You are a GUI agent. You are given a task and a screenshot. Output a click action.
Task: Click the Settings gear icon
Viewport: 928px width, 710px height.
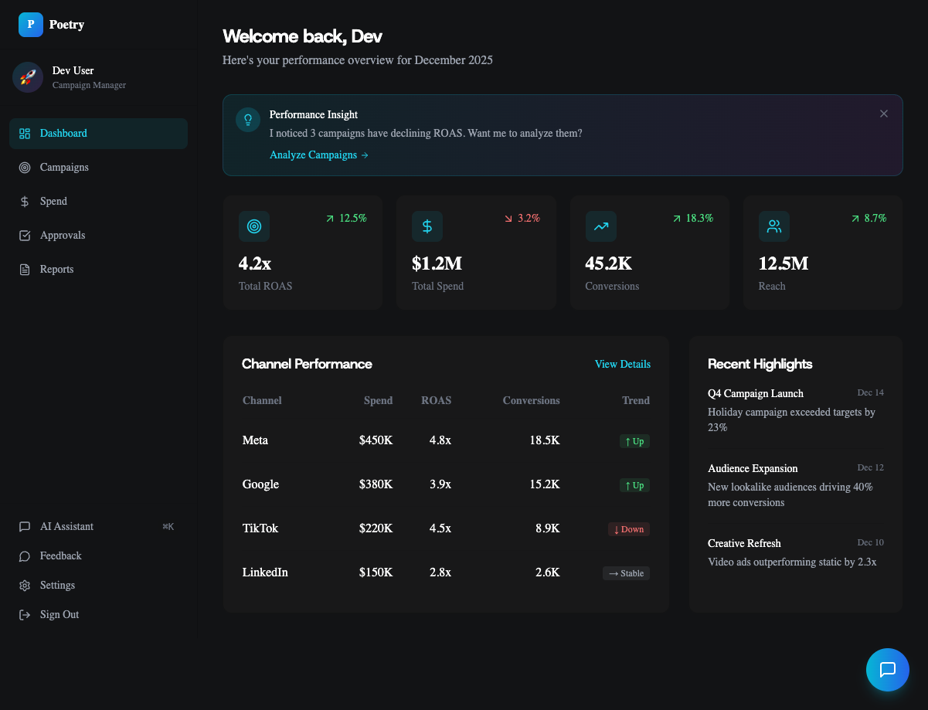[24, 585]
